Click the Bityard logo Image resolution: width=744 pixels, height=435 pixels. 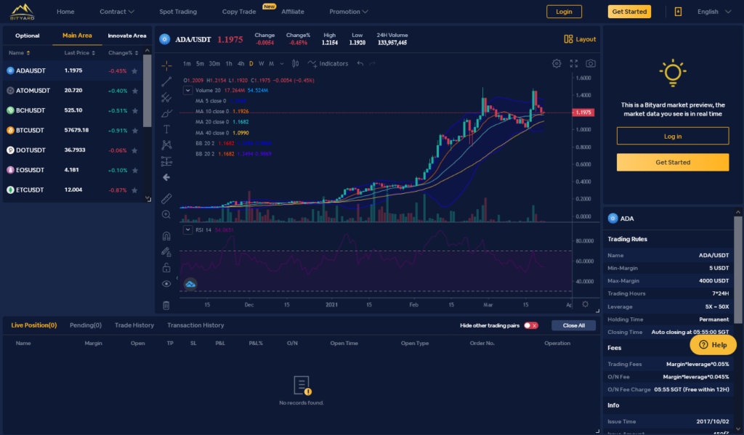point(23,12)
